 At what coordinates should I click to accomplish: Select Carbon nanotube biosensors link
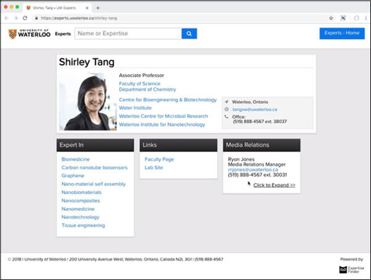tap(95, 168)
